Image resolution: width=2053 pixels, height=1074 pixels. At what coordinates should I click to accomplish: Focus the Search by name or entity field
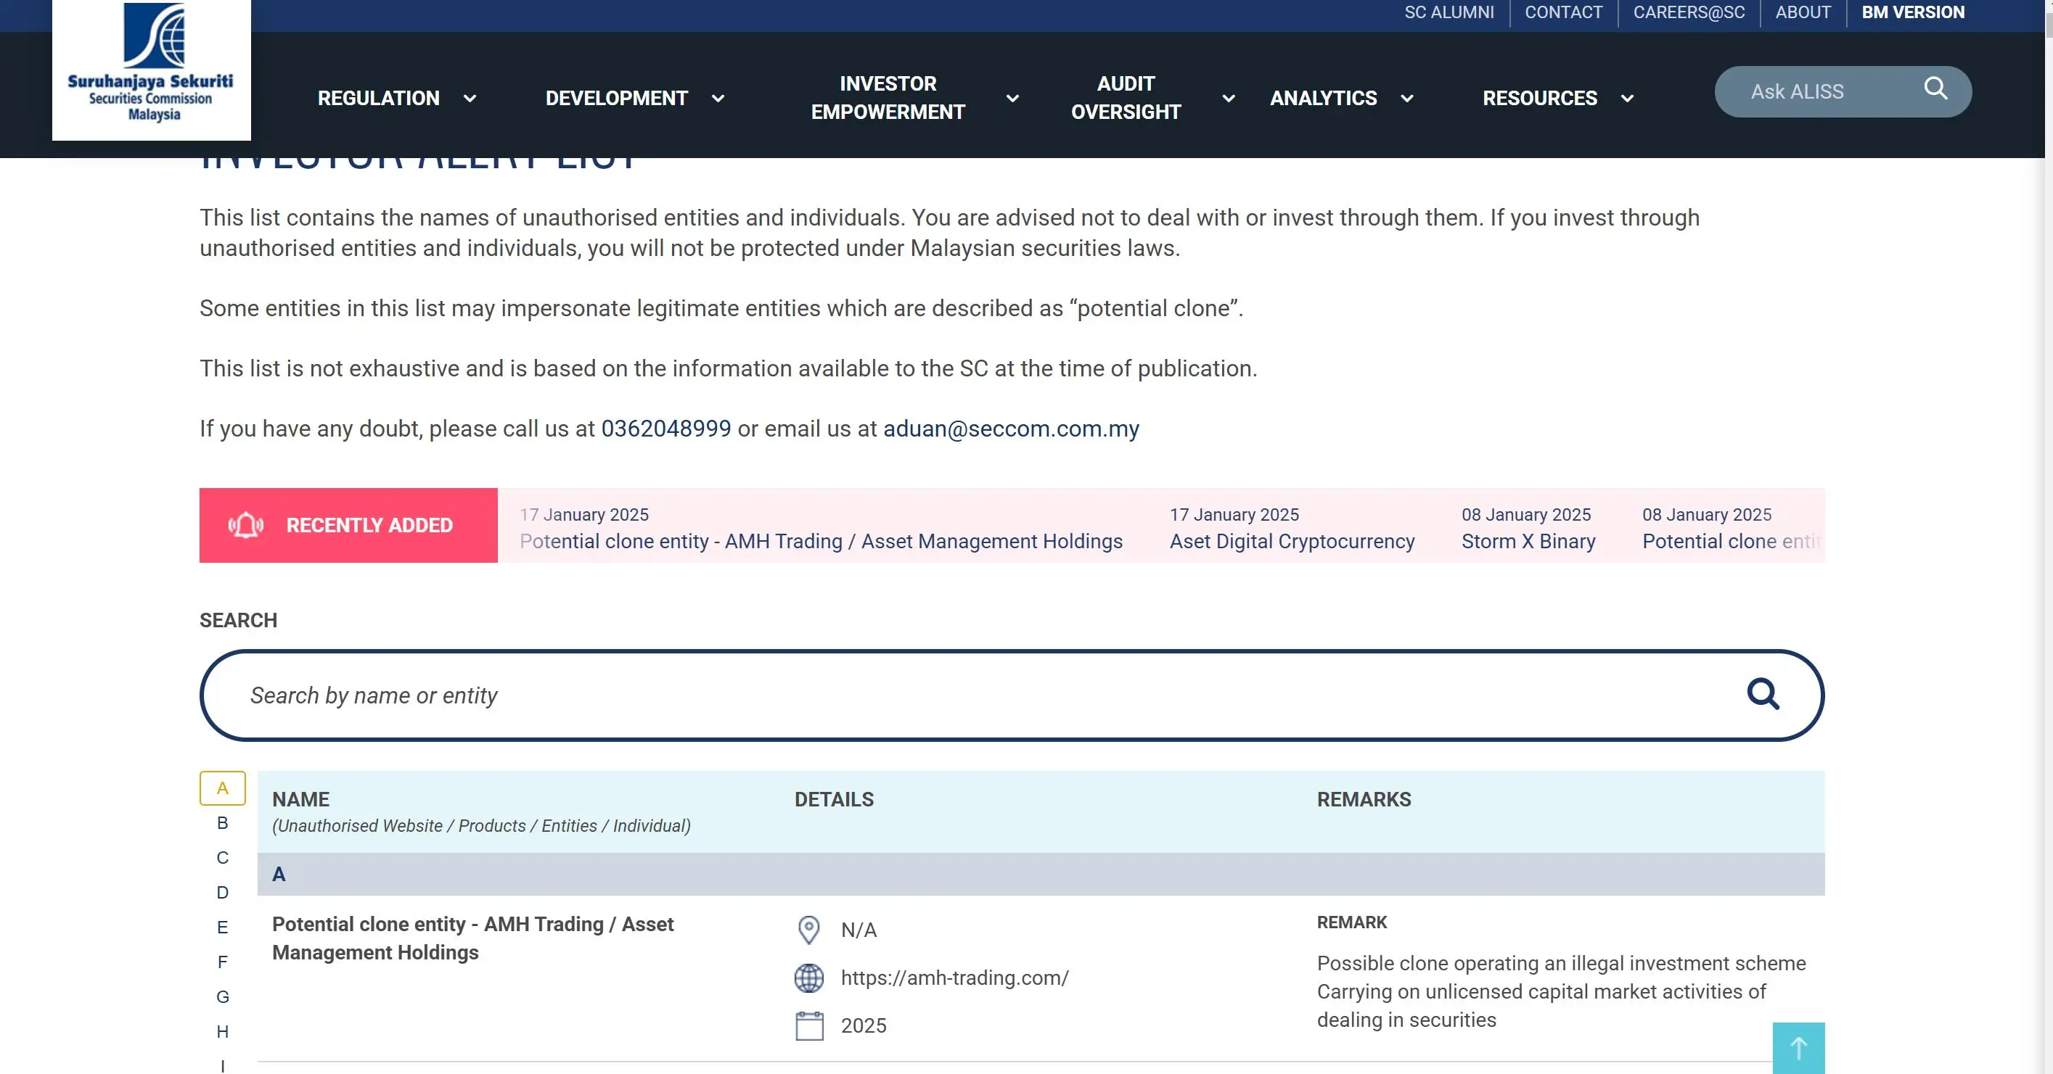[1012, 695]
